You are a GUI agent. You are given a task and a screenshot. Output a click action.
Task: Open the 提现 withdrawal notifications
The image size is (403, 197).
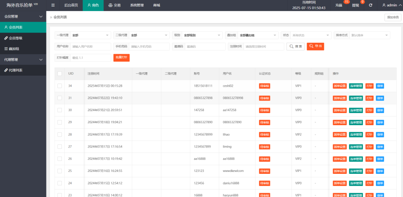tap(355, 5)
